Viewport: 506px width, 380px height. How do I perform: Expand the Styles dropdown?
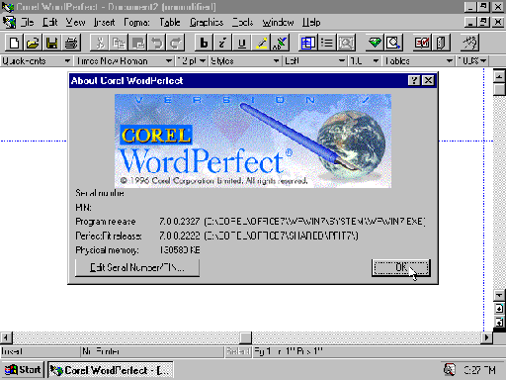(276, 61)
